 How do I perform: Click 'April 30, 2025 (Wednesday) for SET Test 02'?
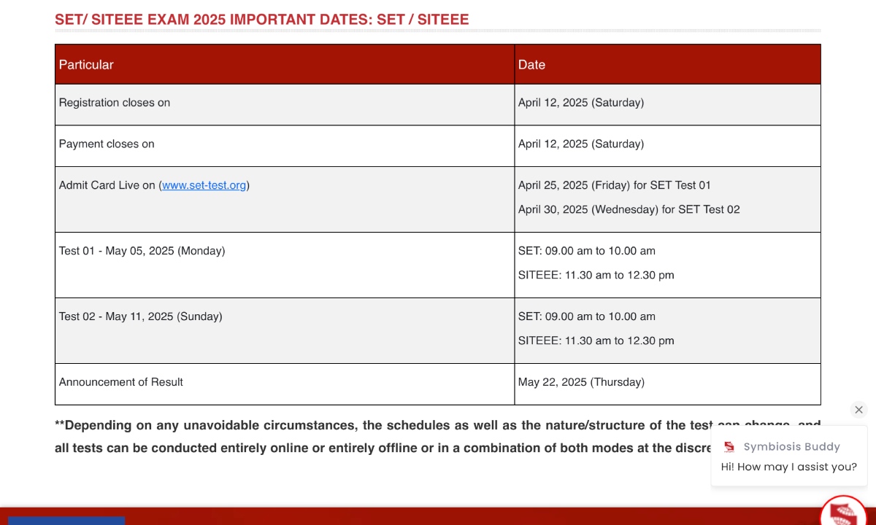629,209
